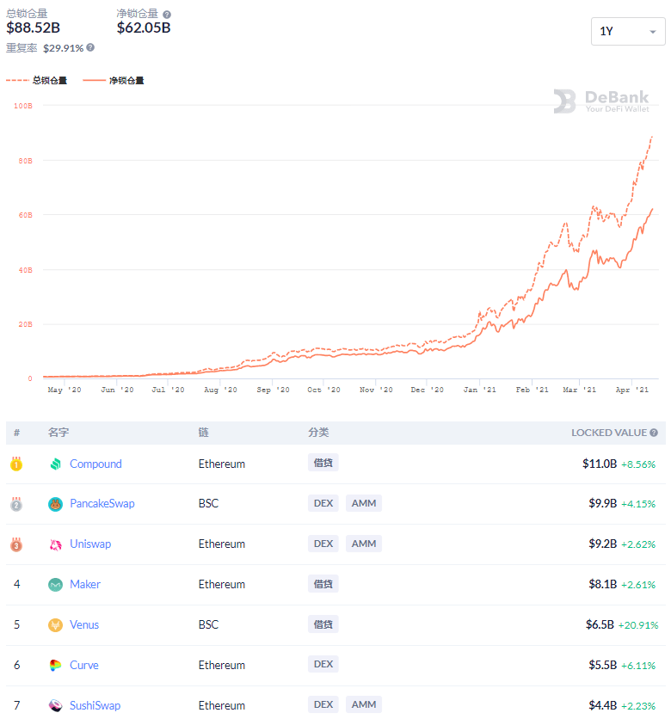Click the 100B y-axis label
Screen dimensions: 671x719
(23, 106)
